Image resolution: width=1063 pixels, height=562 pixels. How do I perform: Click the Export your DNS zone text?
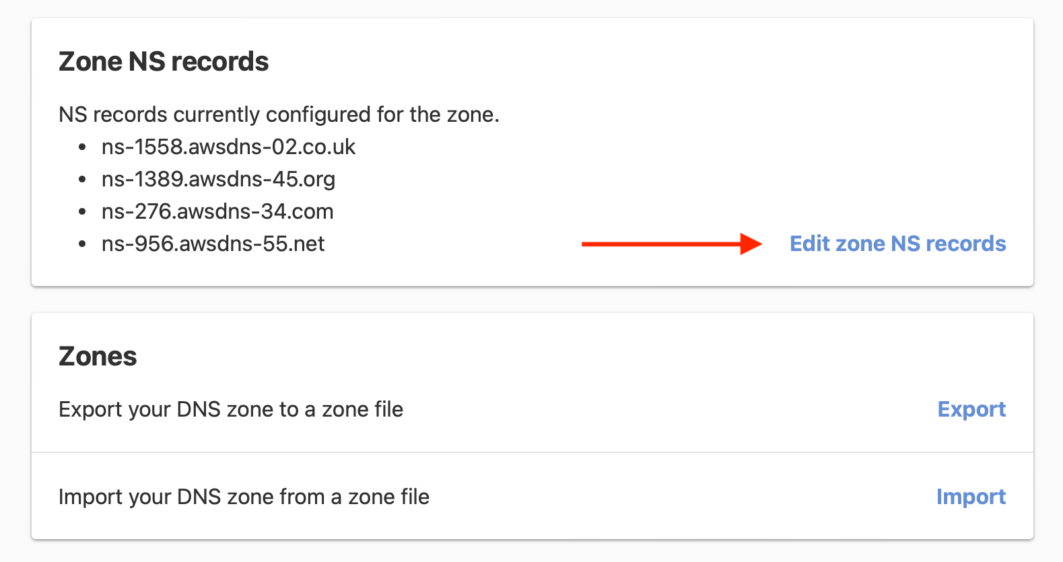(x=231, y=409)
